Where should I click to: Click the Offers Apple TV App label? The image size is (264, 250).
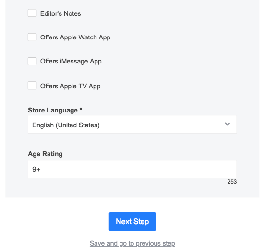(70, 86)
